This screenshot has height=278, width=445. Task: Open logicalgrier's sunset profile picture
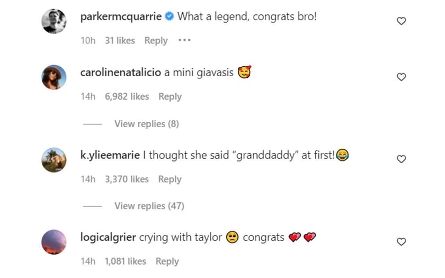click(54, 242)
